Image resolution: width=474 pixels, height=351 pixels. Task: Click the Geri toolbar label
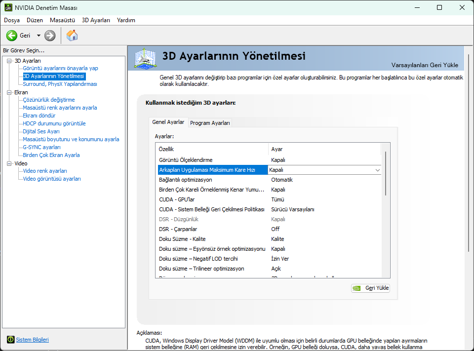pyautogui.click(x=25, y=36)
